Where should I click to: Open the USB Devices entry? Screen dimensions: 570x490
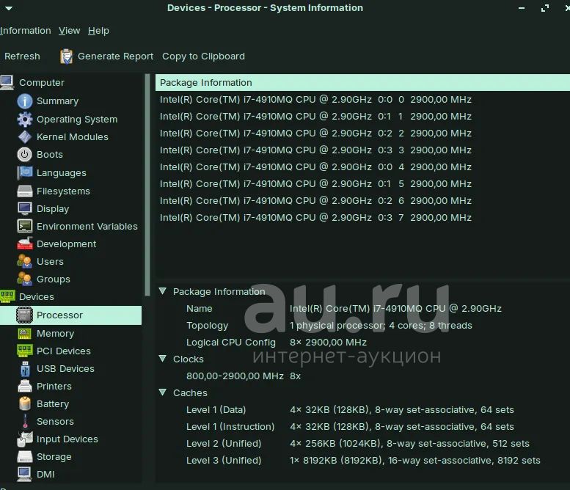point(65,368)
